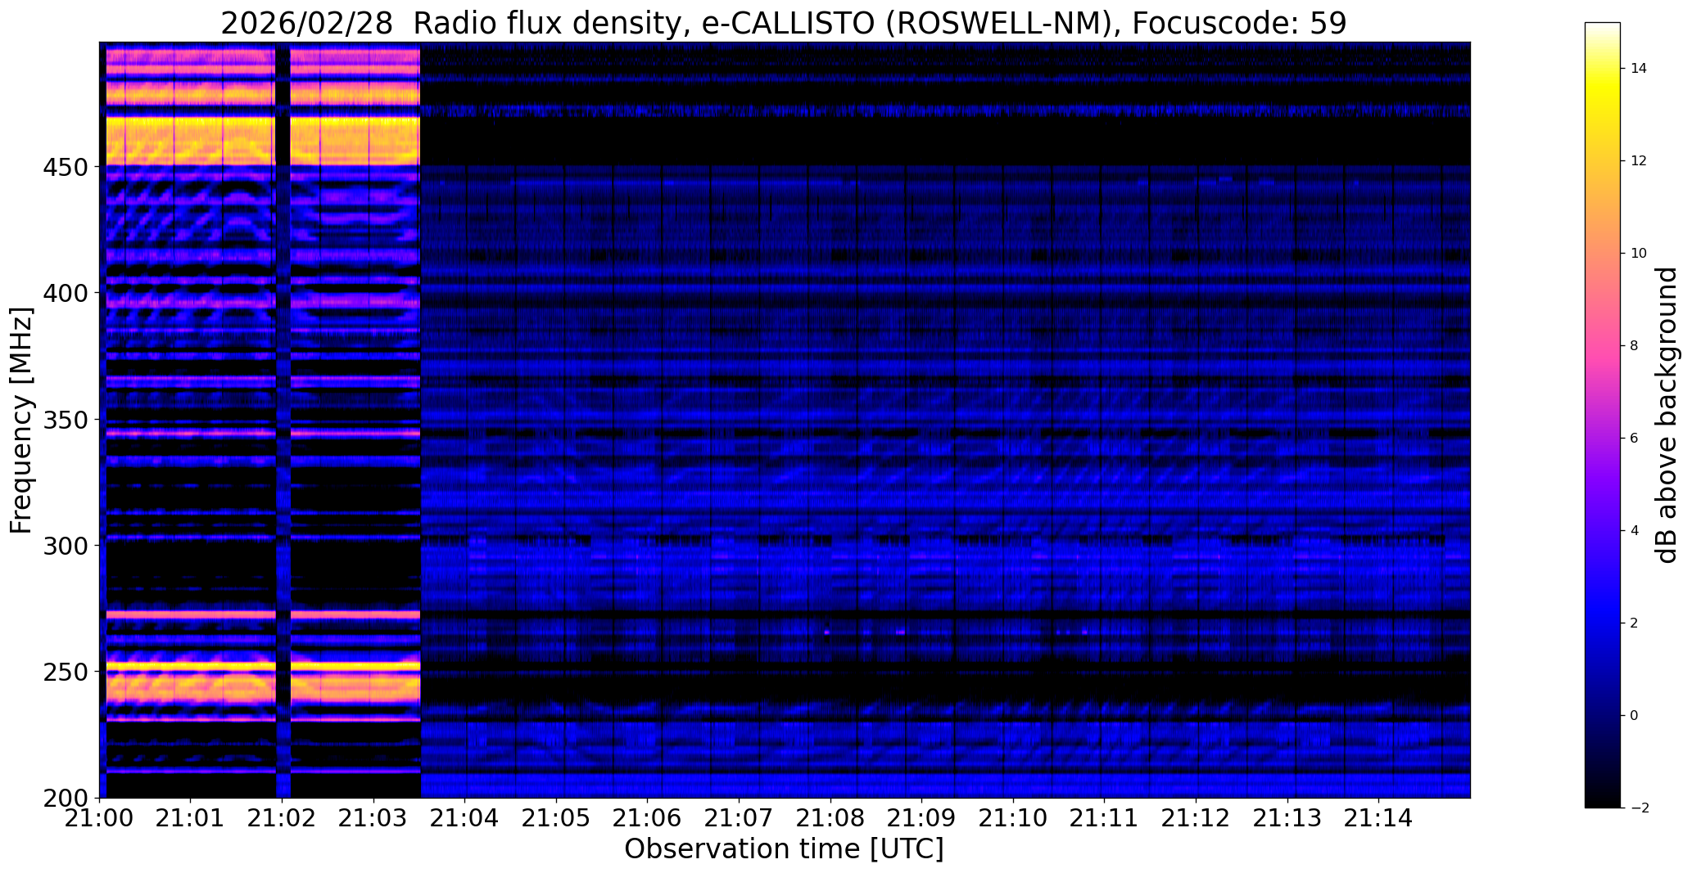Screen dimensions: 1692x873
Task: Click the 'dB above background' colorbar label
Action: 1667,416
